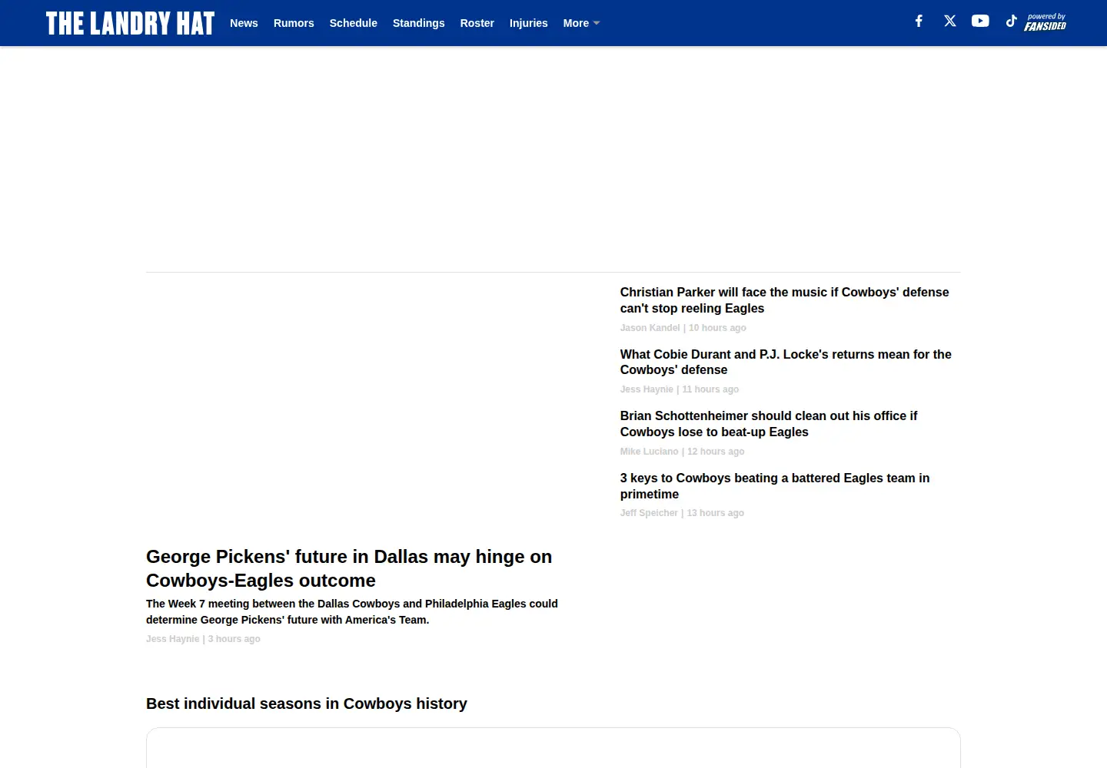Open Cobie Durant and P.J. Locke returns article
Viewport: 1107px width, 768px height.
tap(786, 362)
